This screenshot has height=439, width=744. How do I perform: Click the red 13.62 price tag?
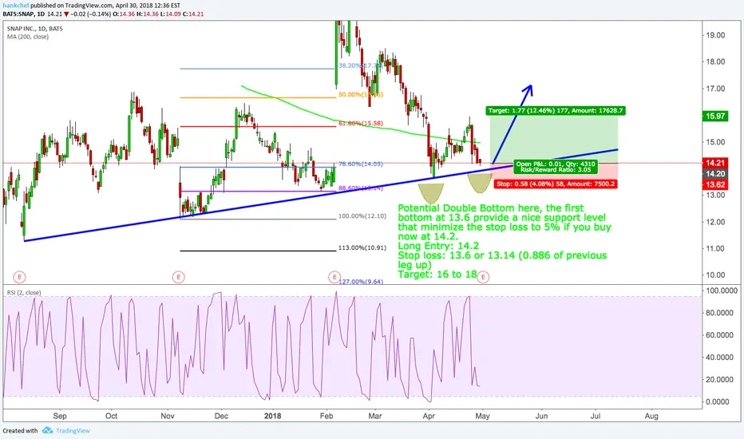(x=715, y=184)
